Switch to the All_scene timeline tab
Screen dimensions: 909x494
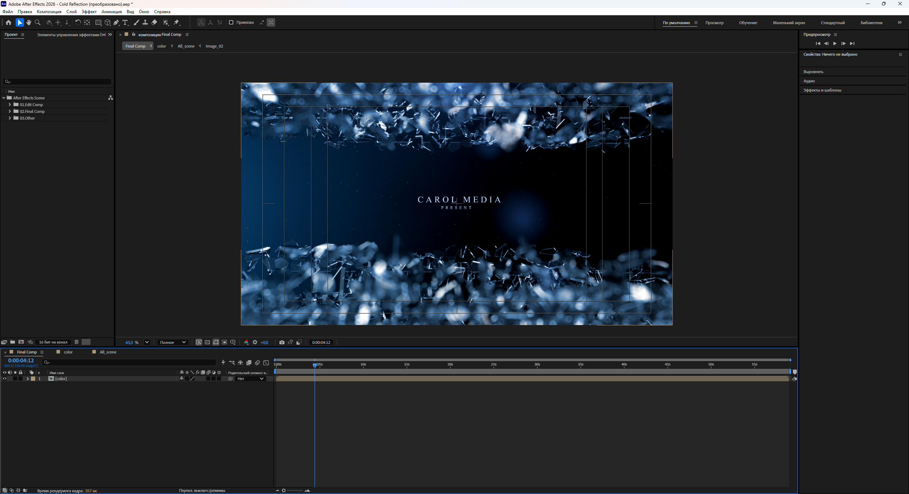point(108,352)
